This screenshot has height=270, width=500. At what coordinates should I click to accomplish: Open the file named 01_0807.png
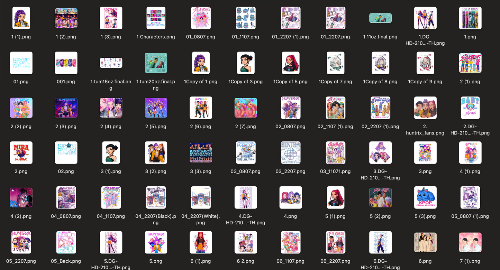tap(201, 18)
